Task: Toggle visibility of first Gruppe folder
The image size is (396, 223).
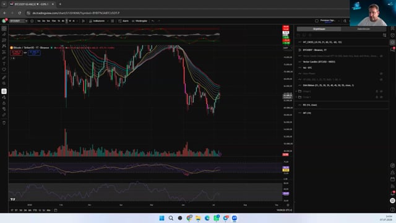Action: 381,91
